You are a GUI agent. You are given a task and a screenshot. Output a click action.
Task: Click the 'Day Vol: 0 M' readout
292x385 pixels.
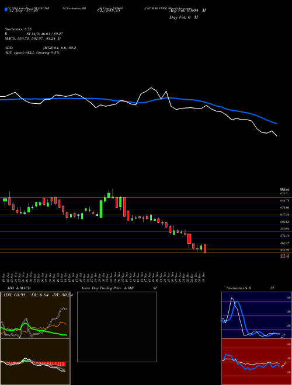coord(183,17)
